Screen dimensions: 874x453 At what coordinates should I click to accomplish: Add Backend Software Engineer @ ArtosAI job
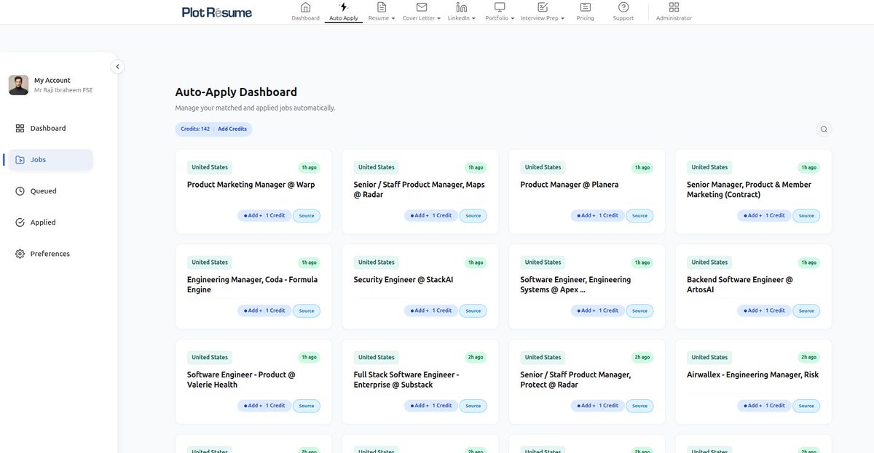point(765,310)
